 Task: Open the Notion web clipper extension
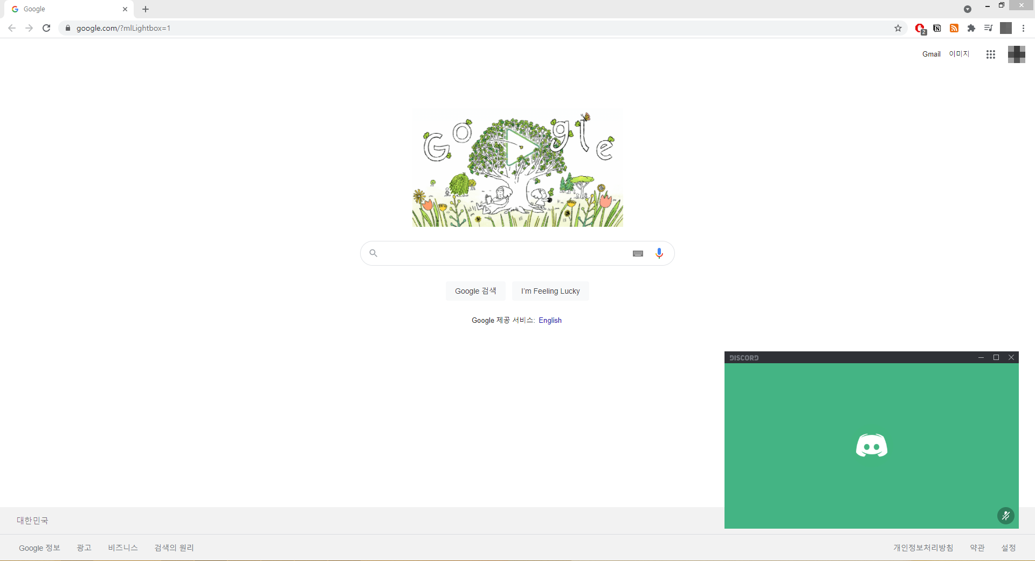click(x=937, y=28)
